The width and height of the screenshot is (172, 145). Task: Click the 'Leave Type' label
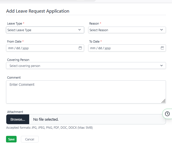click(x=15, y=23)
